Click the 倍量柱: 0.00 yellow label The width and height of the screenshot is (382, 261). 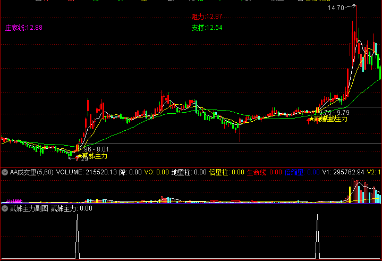click(226, 172)
